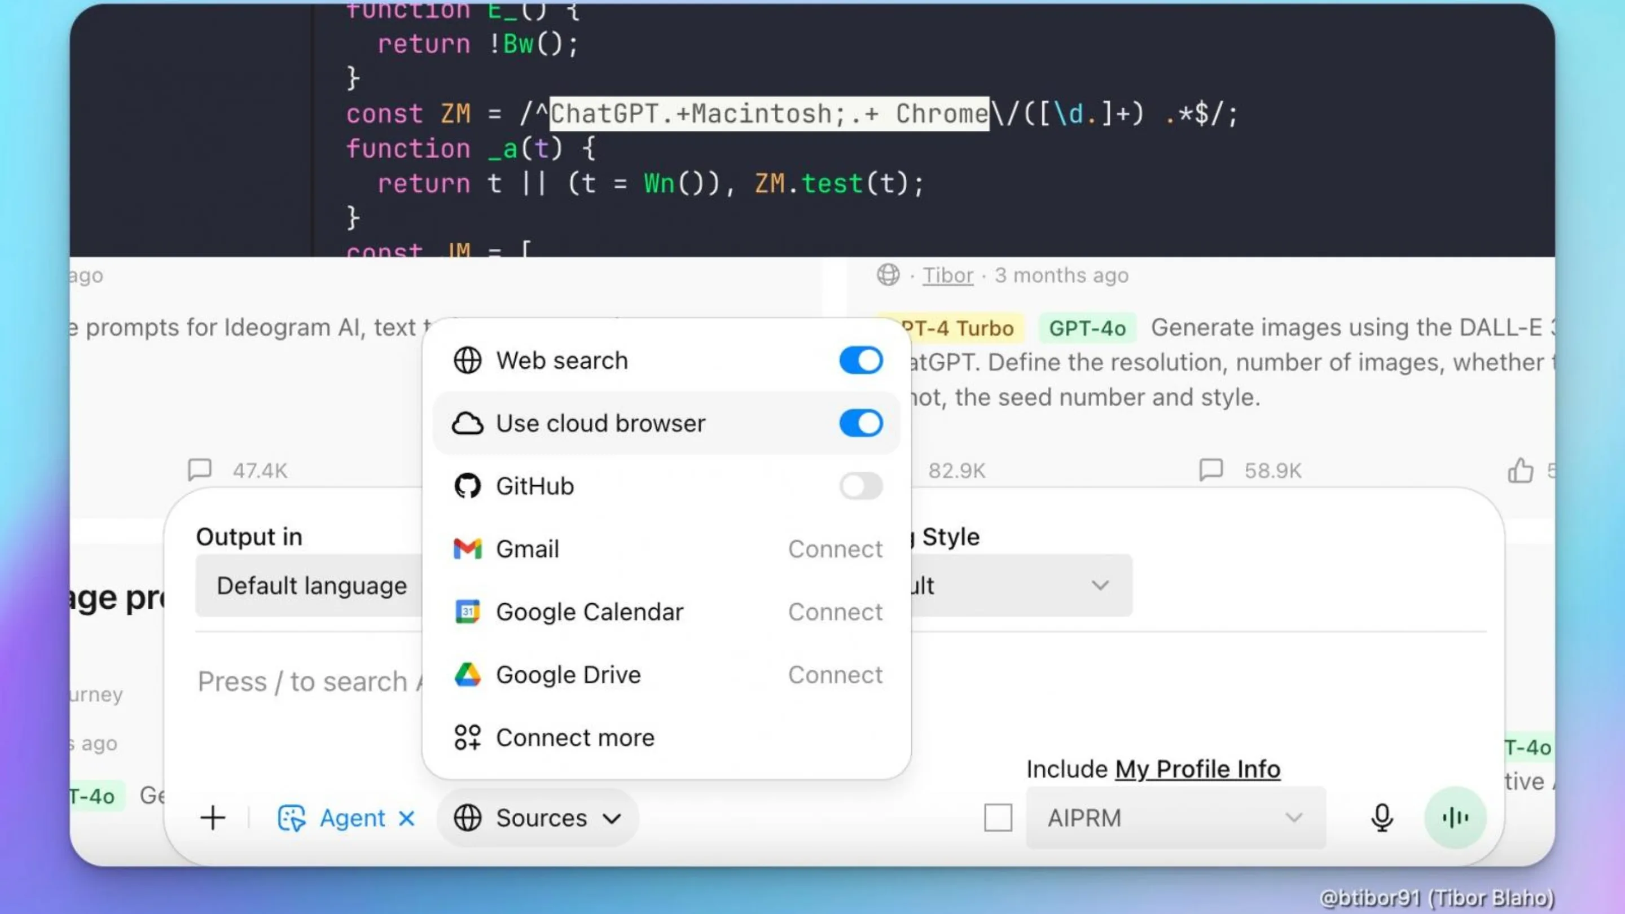Tick the Include My Profile Info checkbox
The width and height of the screenshot is (1625, 914).
tap(998, 818)
